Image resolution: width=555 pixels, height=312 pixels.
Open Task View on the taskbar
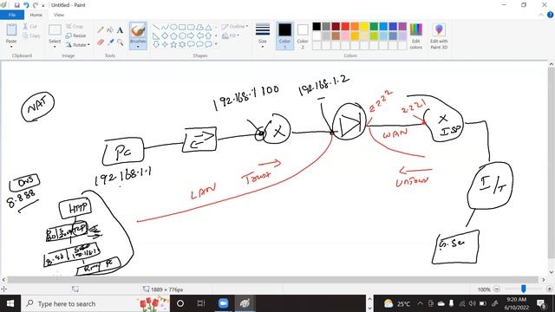(201, 303)
